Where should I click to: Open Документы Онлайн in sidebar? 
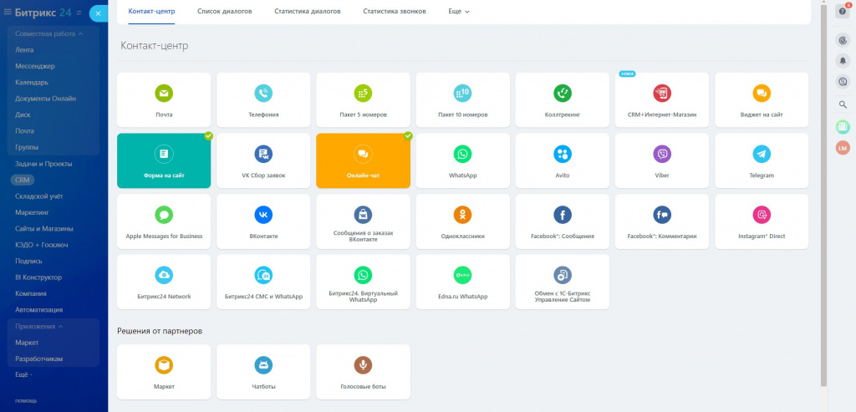click(x=45, y=99)
